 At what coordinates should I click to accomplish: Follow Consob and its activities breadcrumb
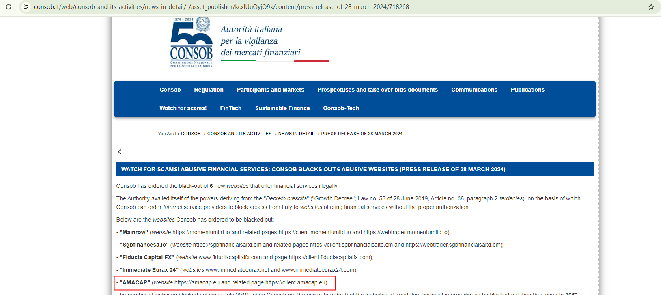click(x=239, y=134)
